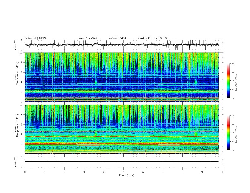Click the time axis tick label "1"

45,172
